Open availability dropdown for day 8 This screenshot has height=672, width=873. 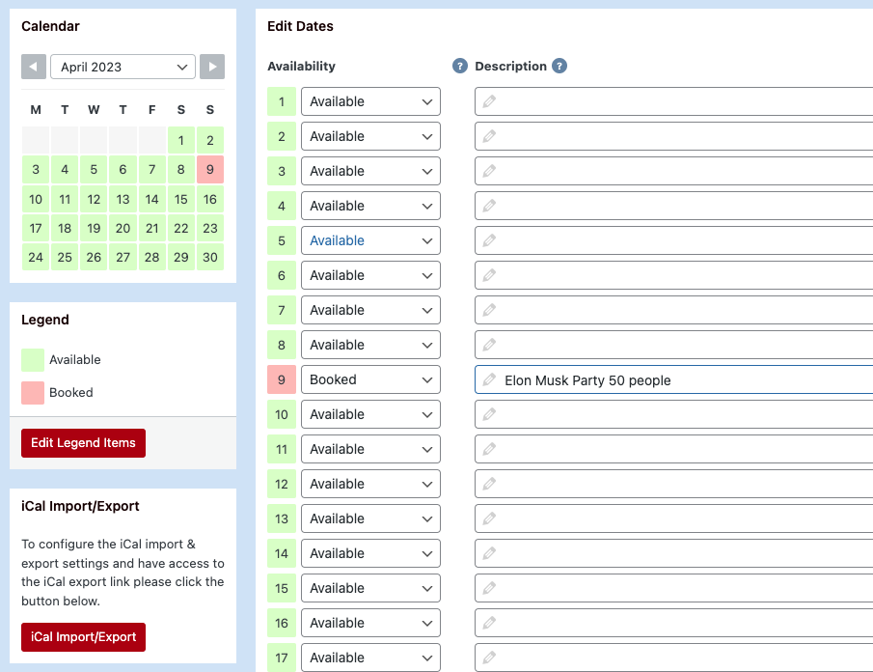tap(370, 345)
